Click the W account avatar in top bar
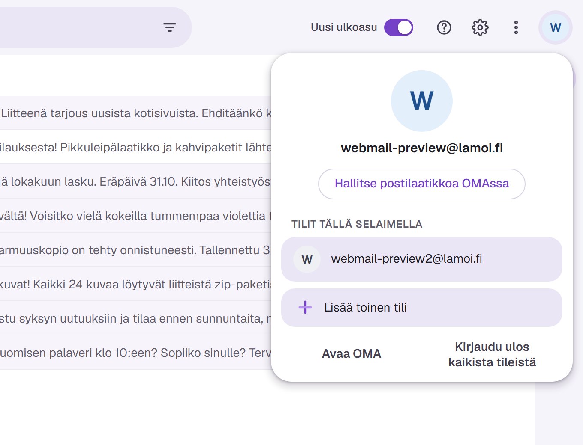 point(556,27)
